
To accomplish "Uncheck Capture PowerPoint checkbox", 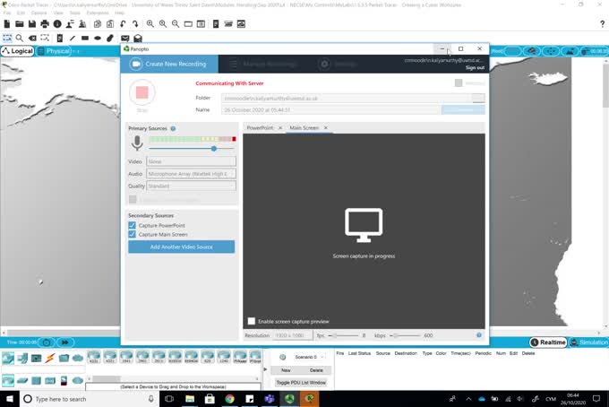I will 133,225.
